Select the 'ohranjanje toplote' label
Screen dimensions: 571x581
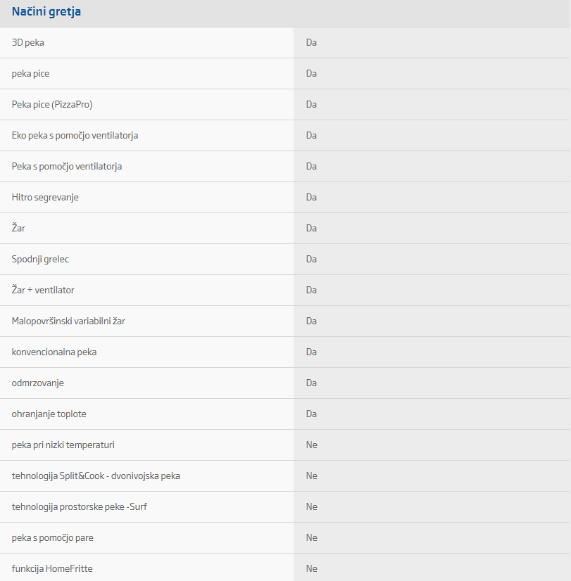pyautogui.click(x=49, y=414)
